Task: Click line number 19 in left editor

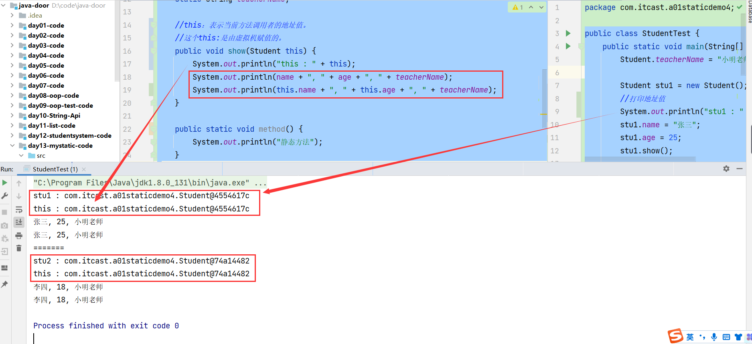Action: click(x=127, y=90)
